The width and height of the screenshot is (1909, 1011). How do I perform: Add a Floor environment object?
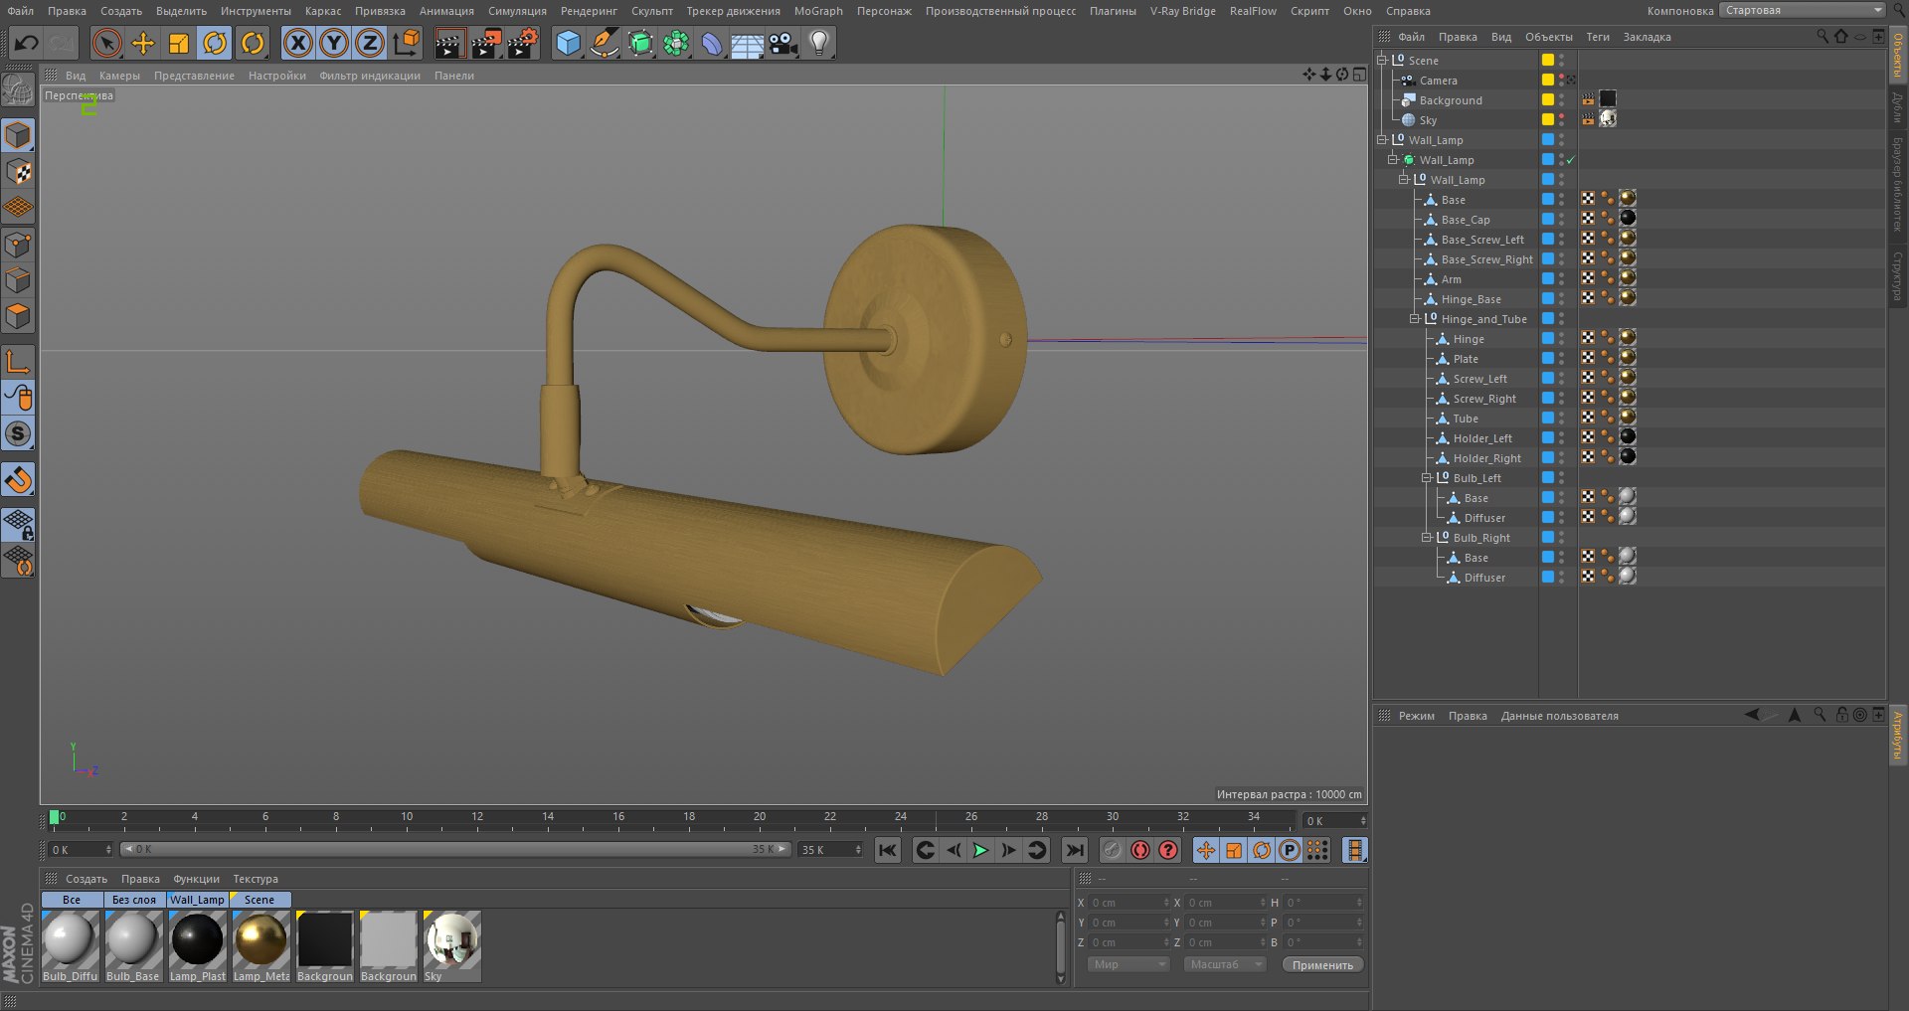coord(748,43)
